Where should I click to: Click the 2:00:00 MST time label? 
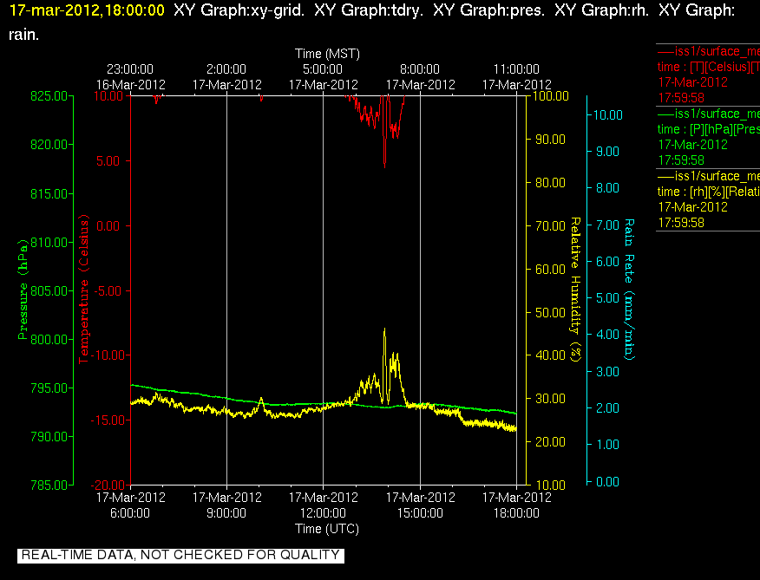tap(226, 69)
